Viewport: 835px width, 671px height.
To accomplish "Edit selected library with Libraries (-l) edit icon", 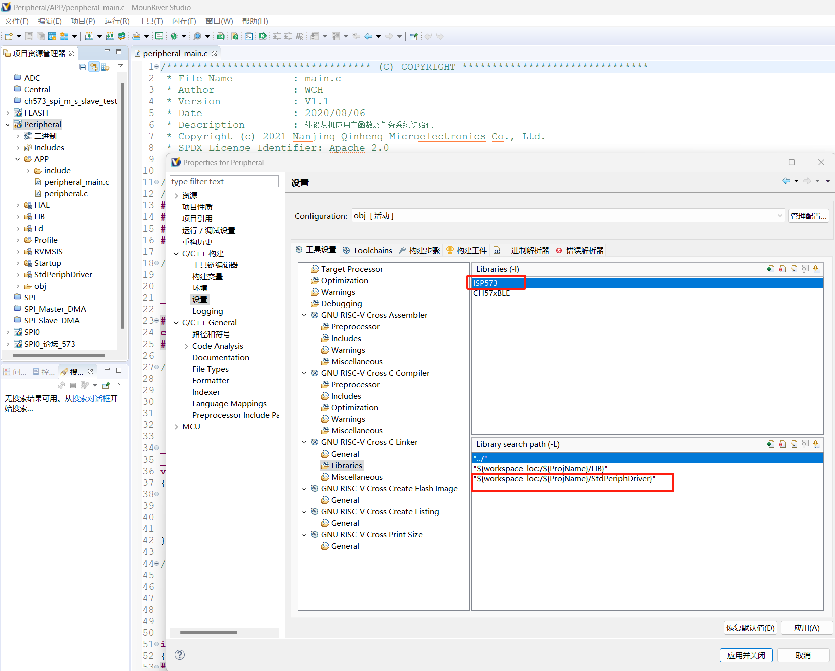I will 794,269.
